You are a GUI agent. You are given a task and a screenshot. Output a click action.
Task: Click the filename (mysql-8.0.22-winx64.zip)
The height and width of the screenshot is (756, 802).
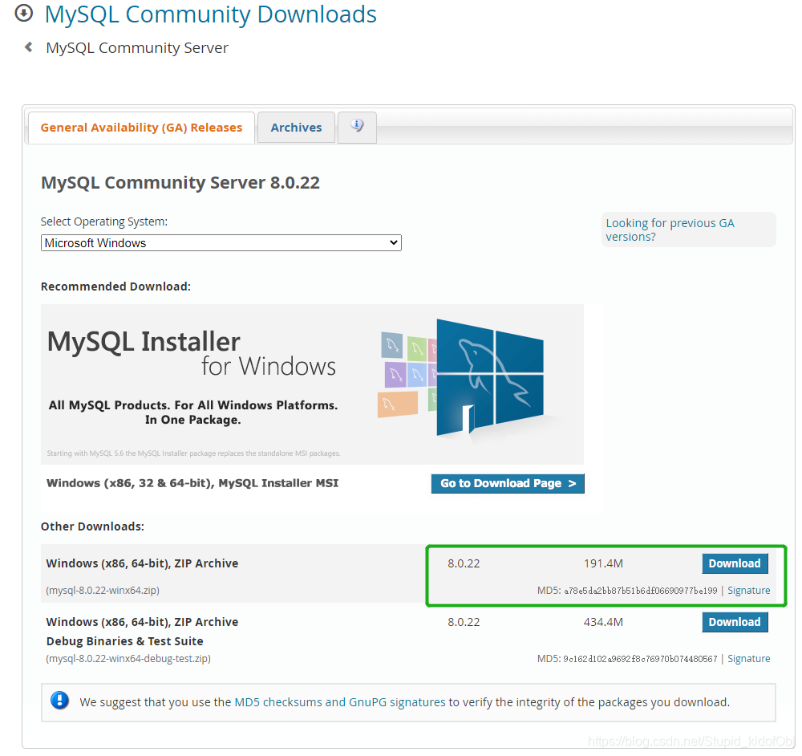point(103,590)
